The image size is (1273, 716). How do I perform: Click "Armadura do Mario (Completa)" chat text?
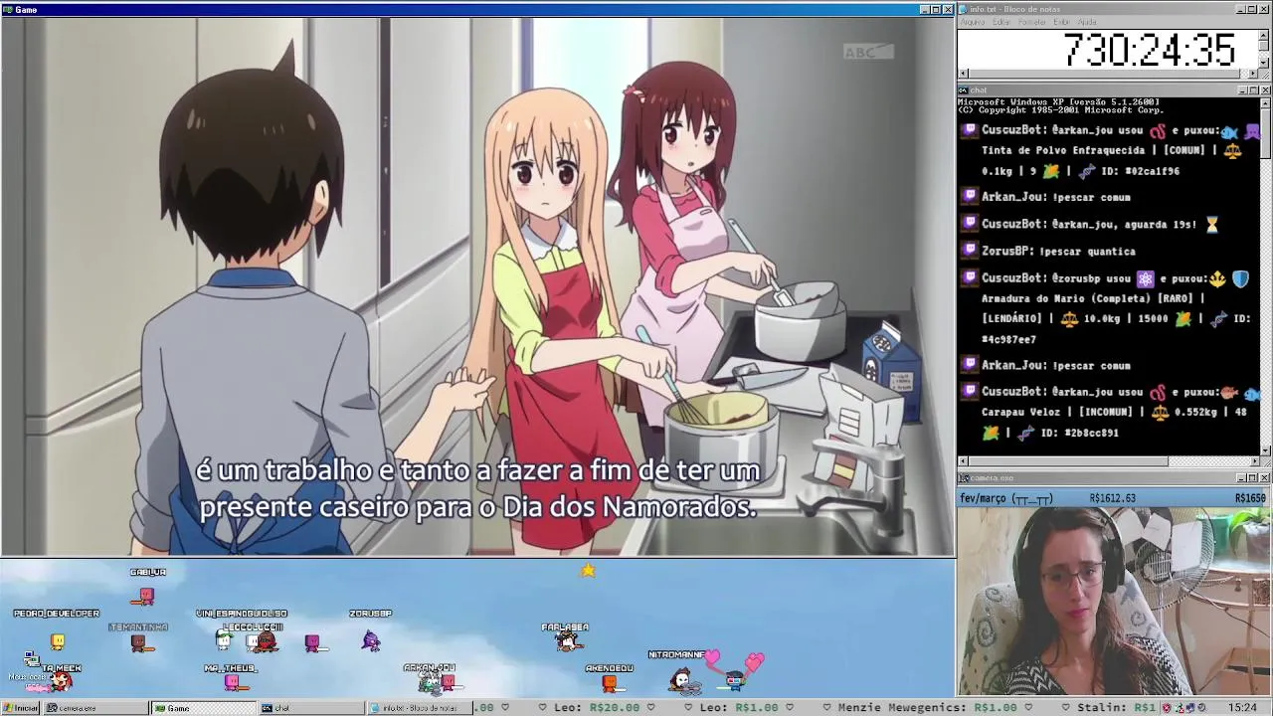click(x=1065, y=298)
